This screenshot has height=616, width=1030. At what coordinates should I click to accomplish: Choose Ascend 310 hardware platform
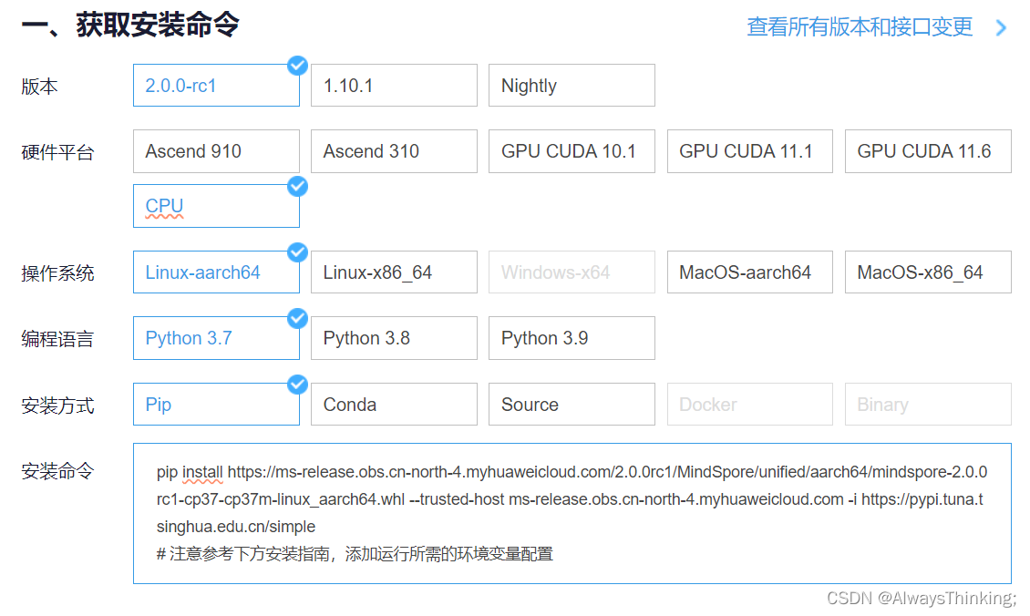point(394,151)
